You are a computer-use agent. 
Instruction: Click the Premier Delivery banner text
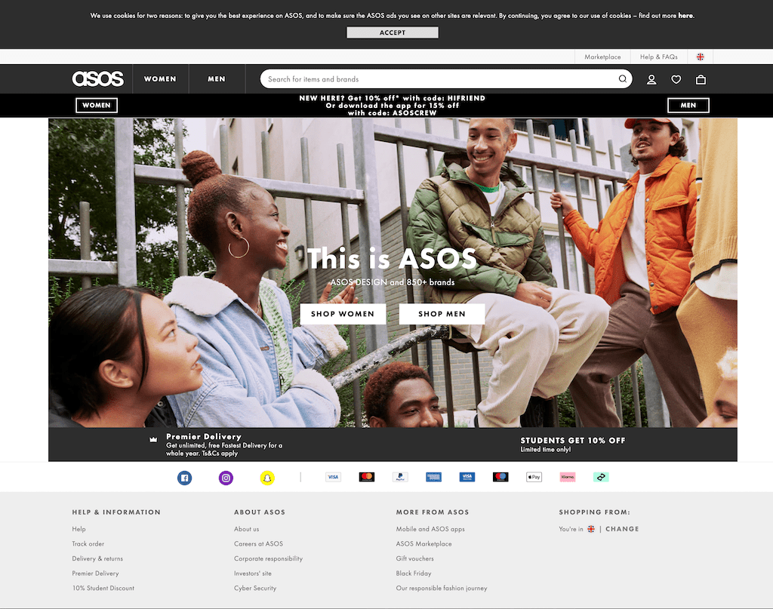(x=224, y=444)
